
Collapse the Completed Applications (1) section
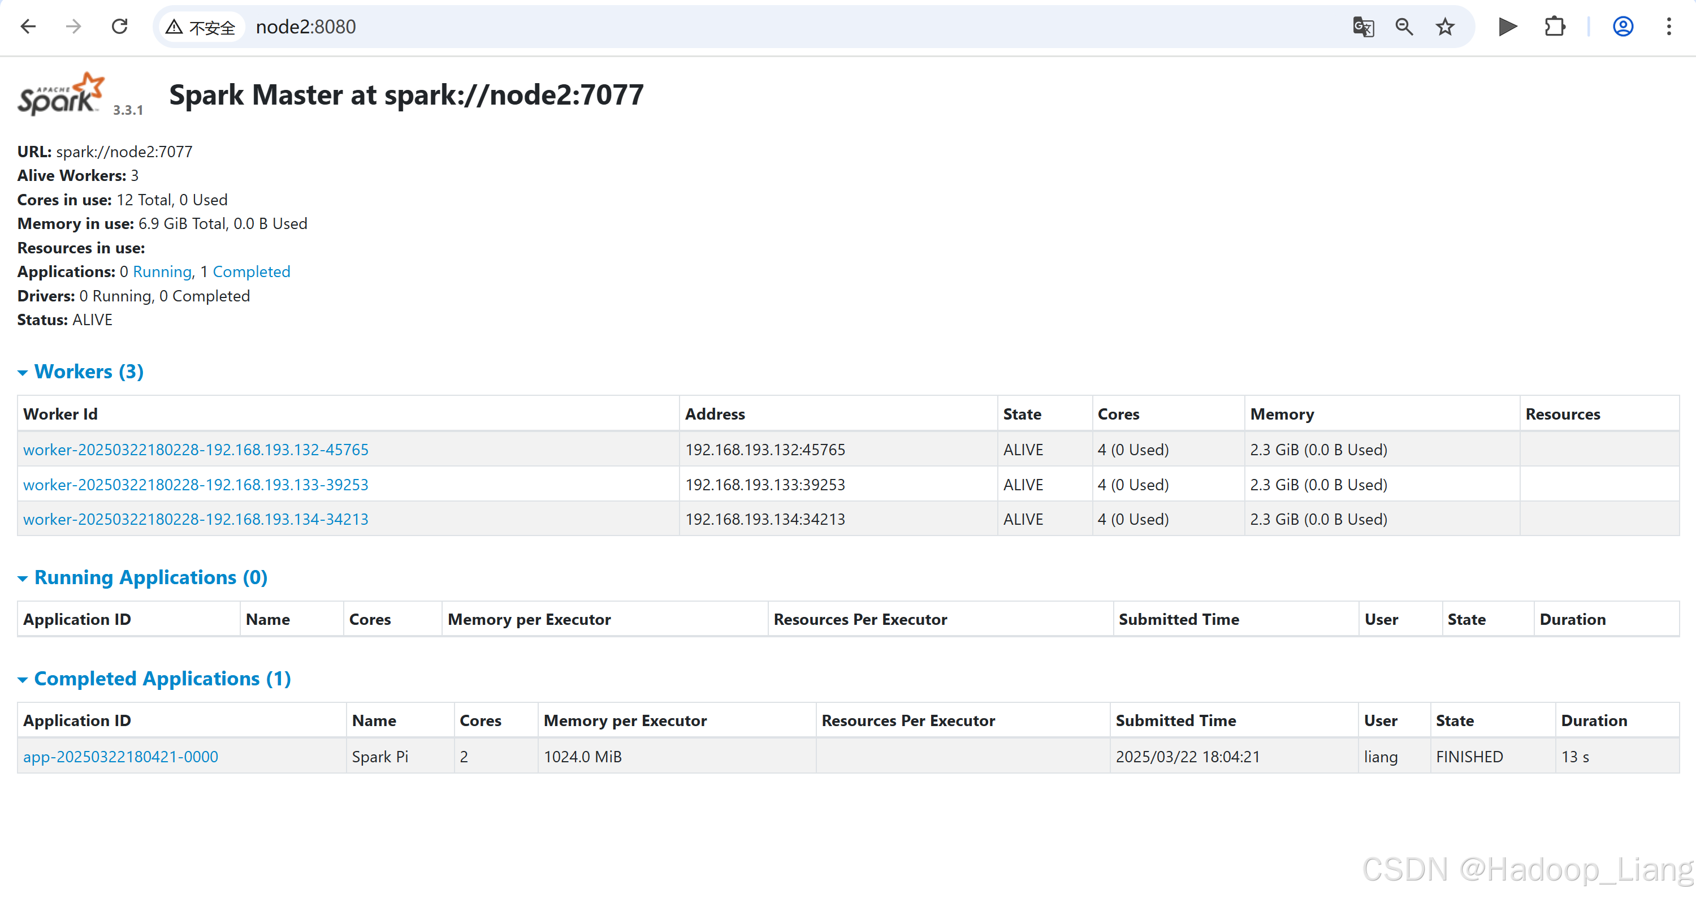162,679
